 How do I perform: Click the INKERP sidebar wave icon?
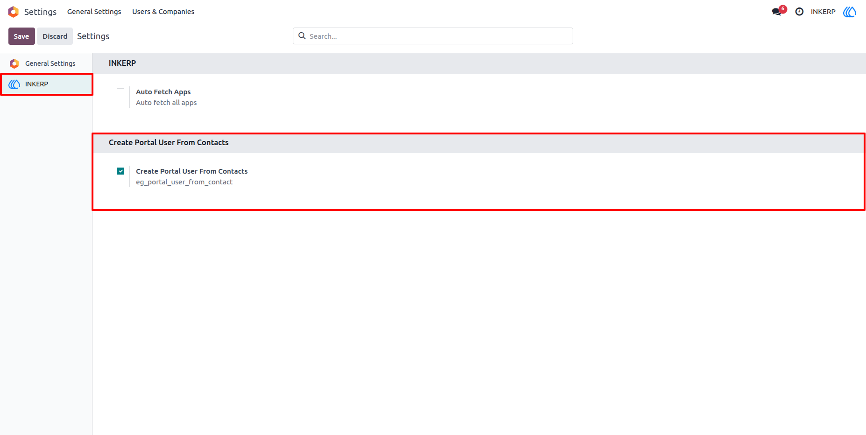[14, 84]
